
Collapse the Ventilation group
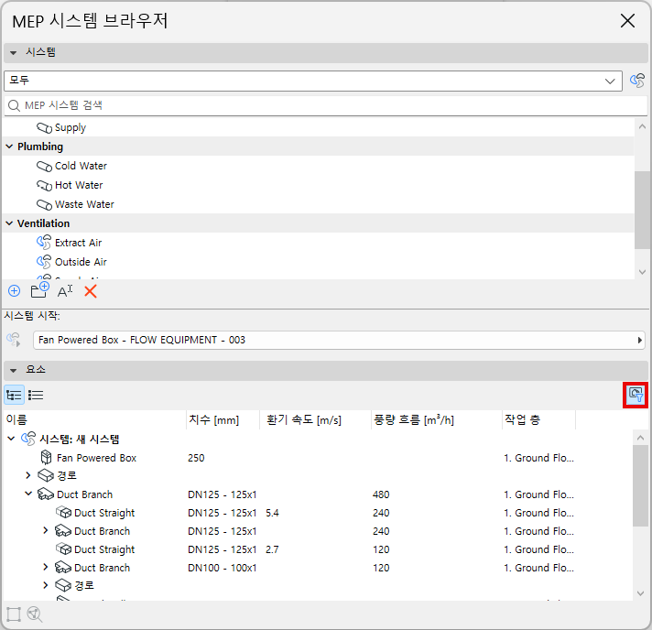[9, 223]
